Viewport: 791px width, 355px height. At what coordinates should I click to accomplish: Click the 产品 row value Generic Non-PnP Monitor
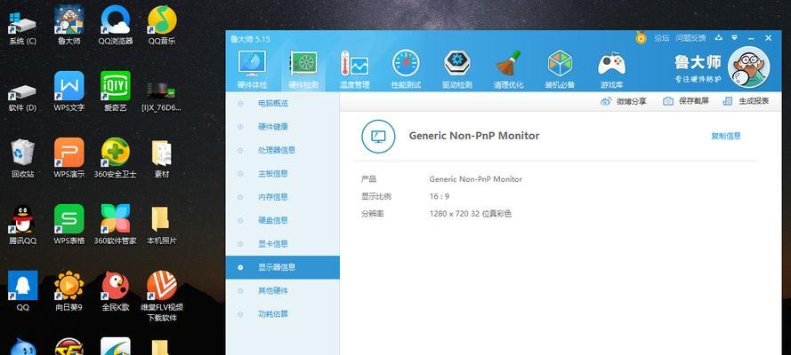pos(476,179)
